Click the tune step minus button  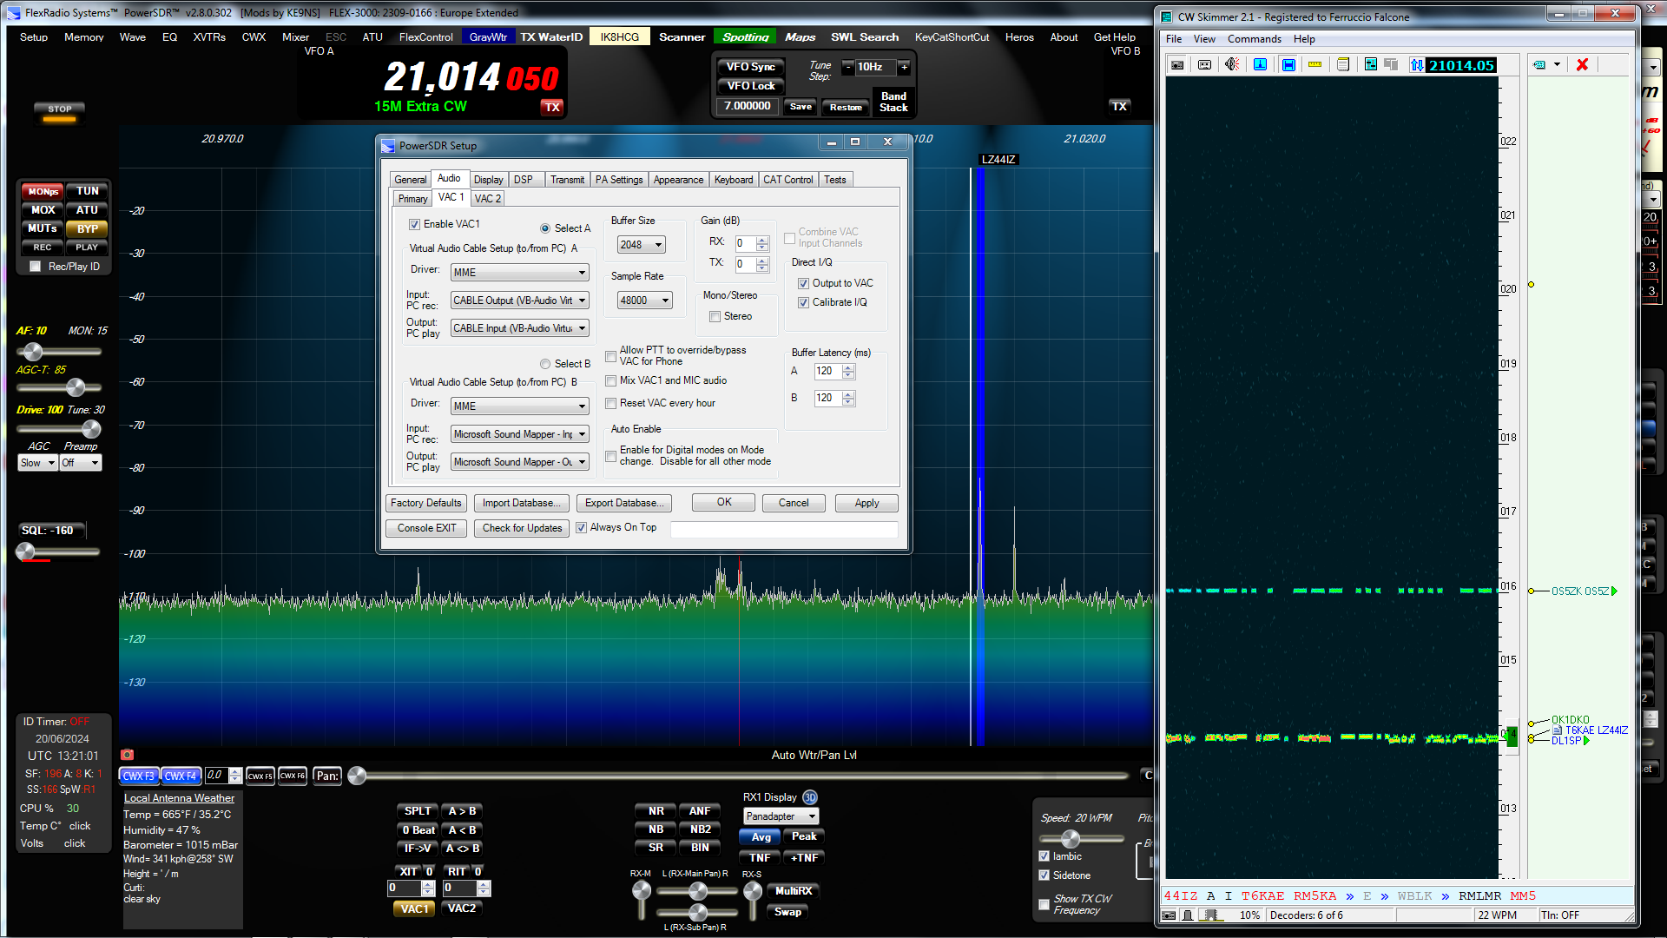point(848,67)
